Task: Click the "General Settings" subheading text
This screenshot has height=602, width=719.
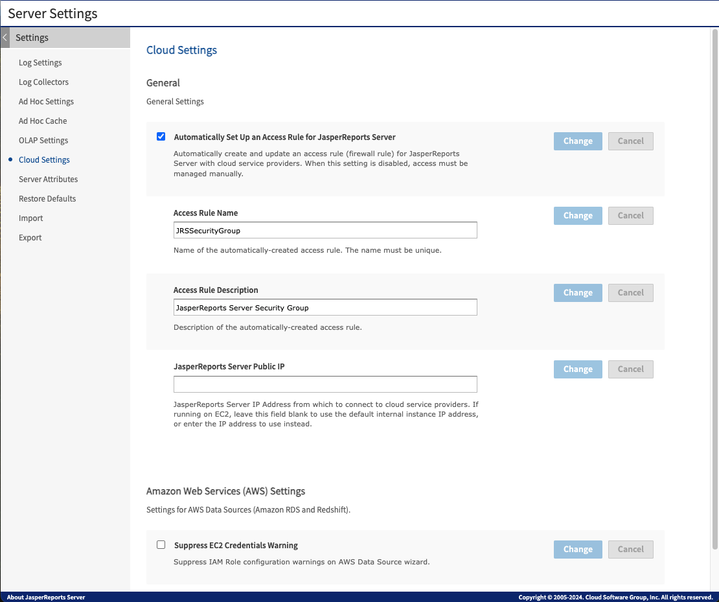Action: point(175,101)
